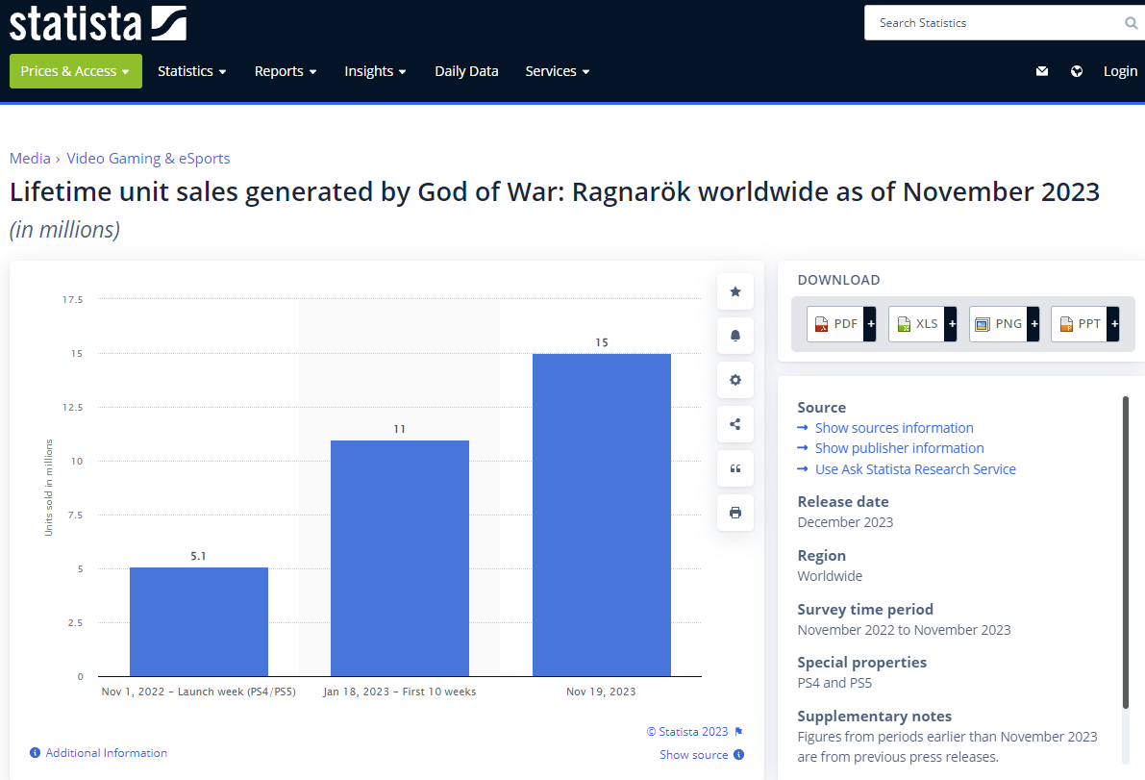Click the '(in millions)' subtitle

tap(65, 230)
